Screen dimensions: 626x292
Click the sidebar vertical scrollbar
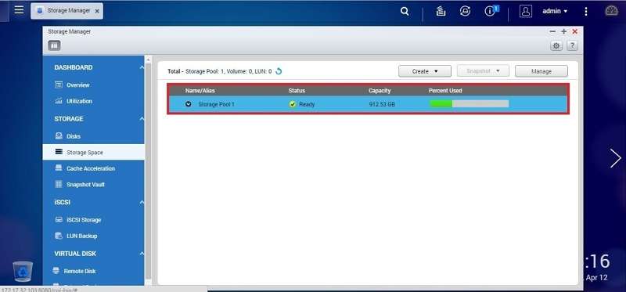pos(148,171)
